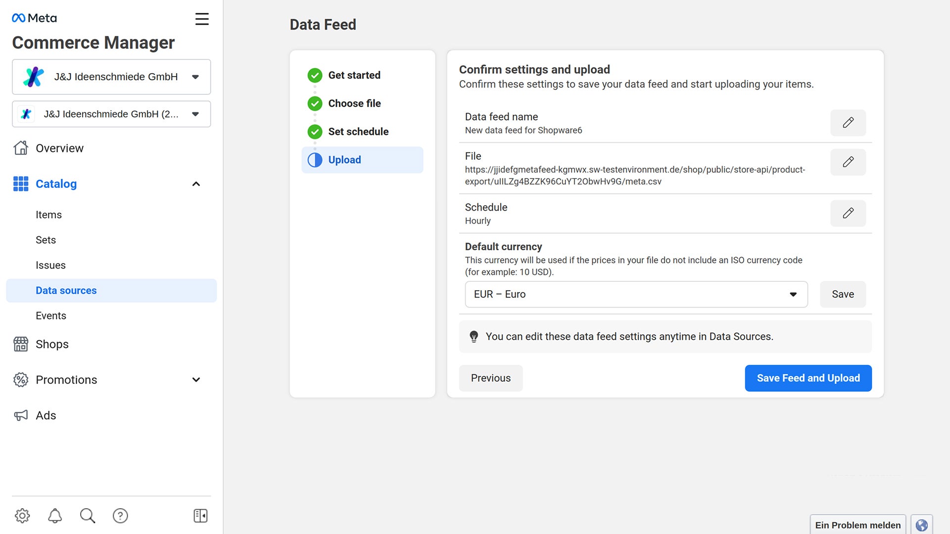Screen dimensions: 950x534
Task: Click the Ads megaphone icon
Action: pos(20,415)
